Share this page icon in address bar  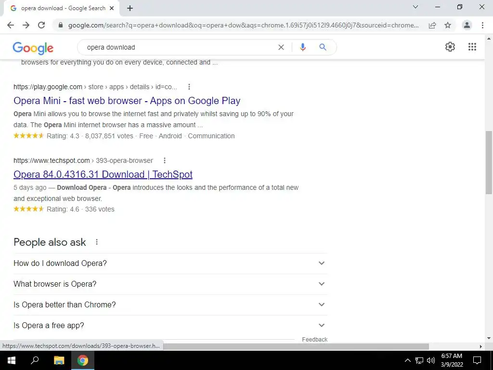coord(432,25)
